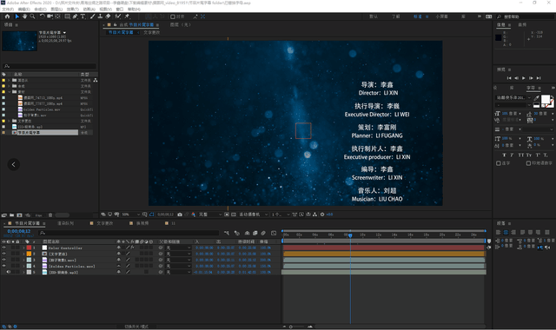Enable the 连字 ligatures checkbox
The height and width of the screenshot is (330, 556).
[498, 163]
